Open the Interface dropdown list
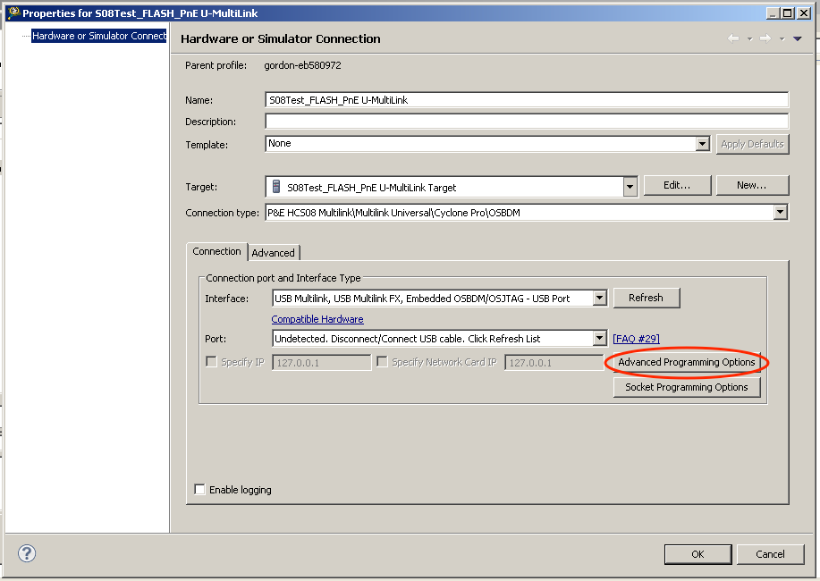The width and height of the screenshot is (820, 581). pos(600,298)
